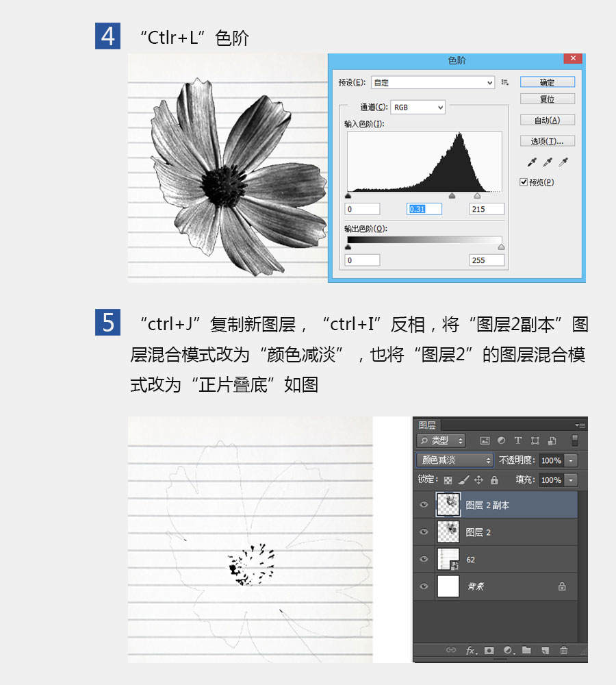Open the 通道 RGB channel dropdown
Image resolution: width=616 pixels, height=685 pixels.
click(x=418, y=107)
